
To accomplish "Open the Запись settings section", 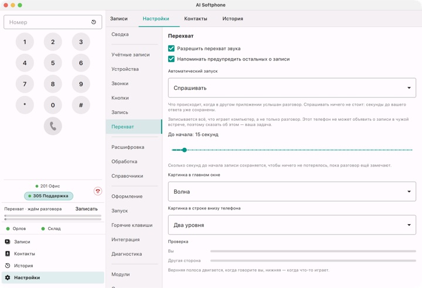I will pyautogui.click(x=134, y=113).
